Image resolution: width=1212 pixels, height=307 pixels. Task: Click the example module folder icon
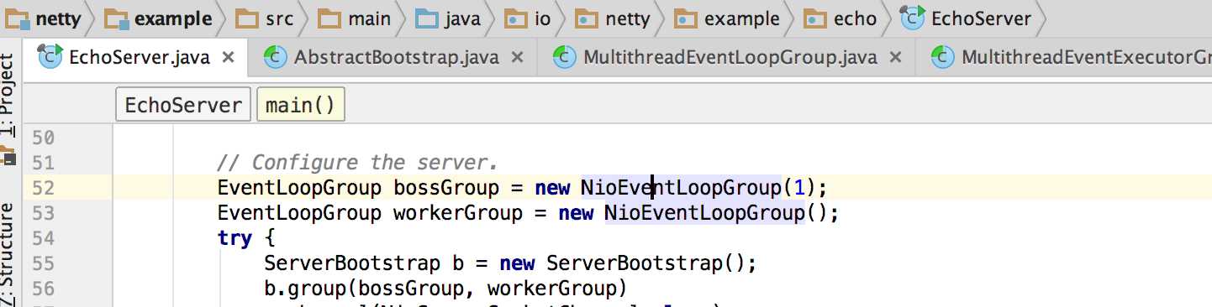(x=117, y=18)
